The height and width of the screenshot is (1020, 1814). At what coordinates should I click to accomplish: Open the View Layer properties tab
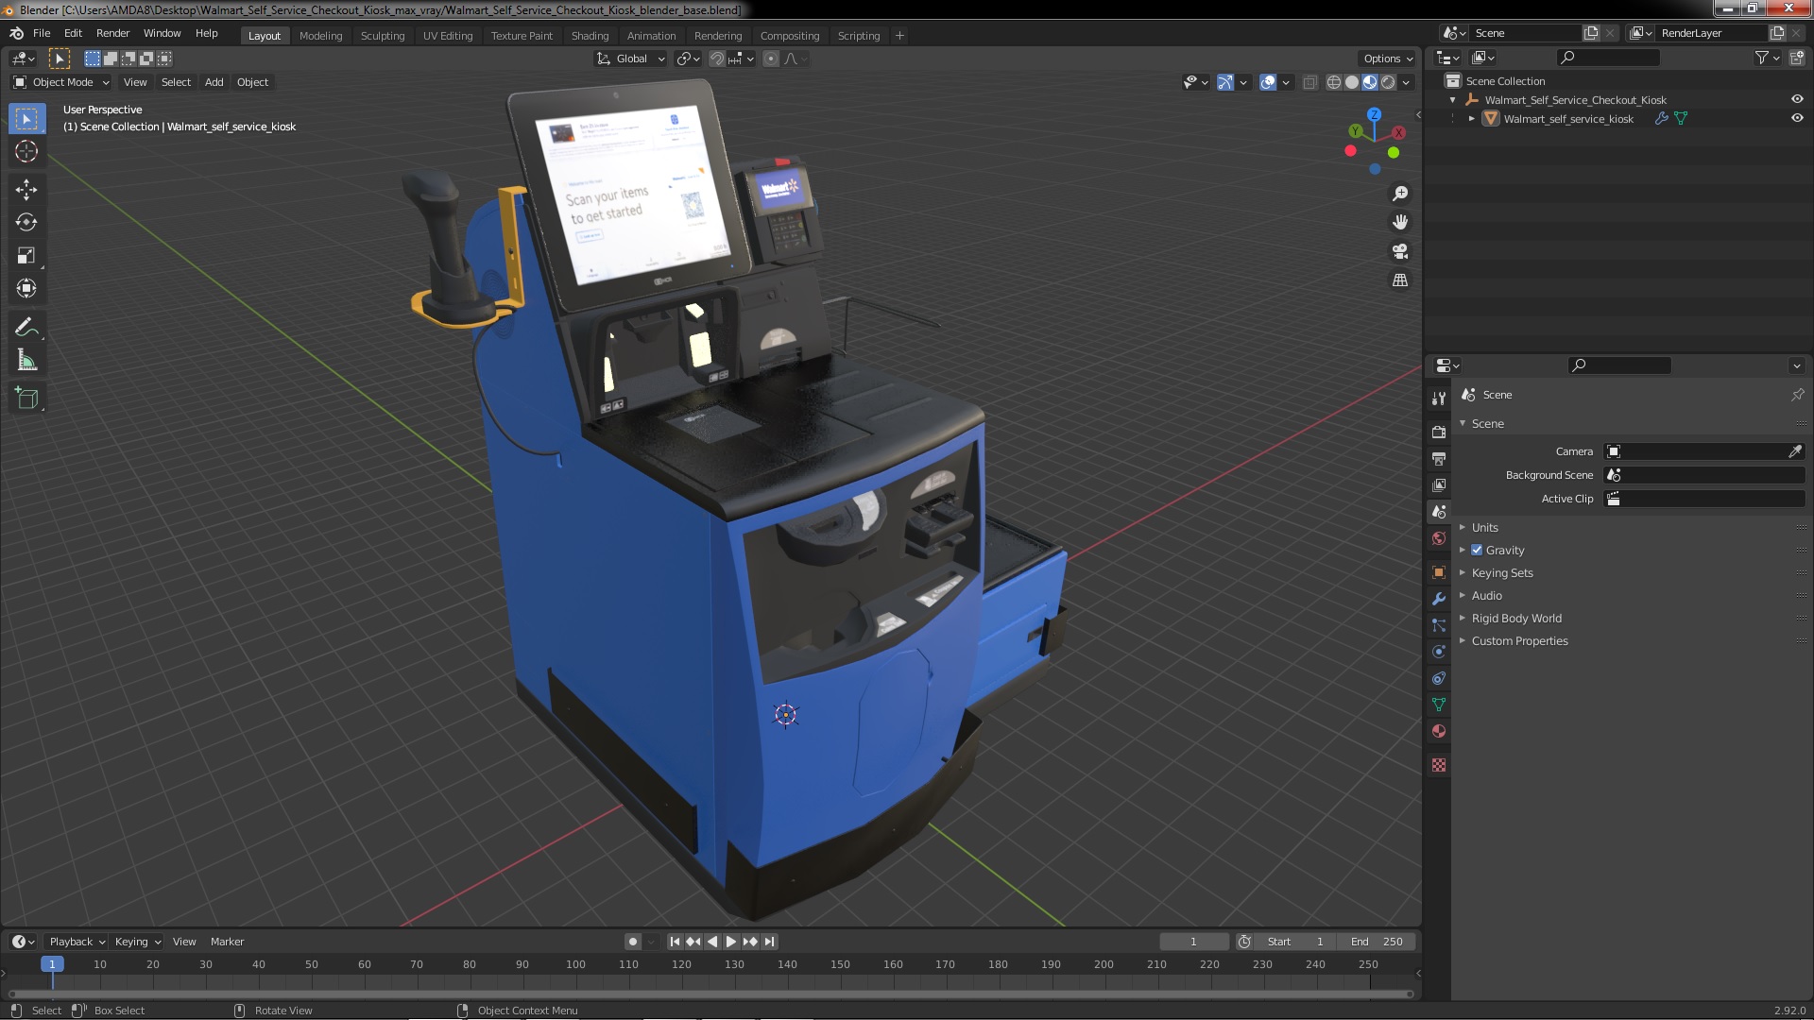click(x=1439, y=484)
